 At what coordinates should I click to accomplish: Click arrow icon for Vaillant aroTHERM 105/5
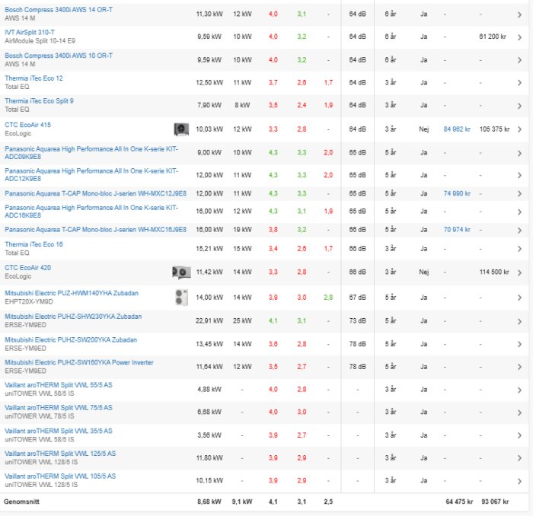520,481
